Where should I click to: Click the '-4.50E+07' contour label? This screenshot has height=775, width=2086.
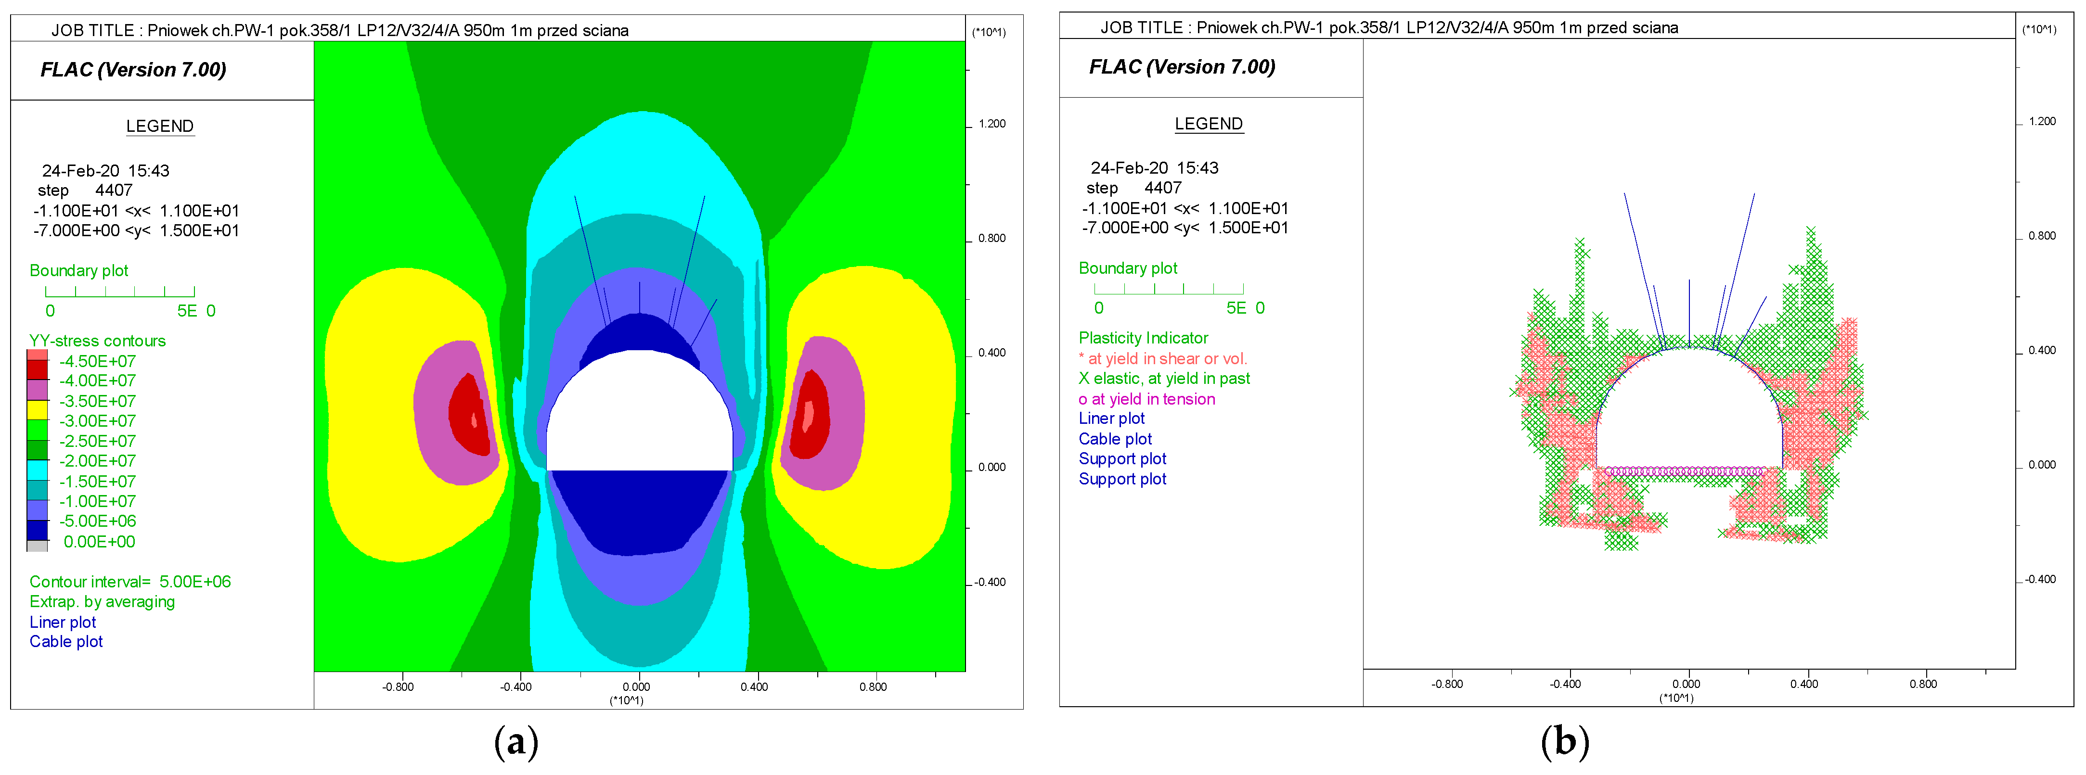pyautogui.click(x=98, y=362)
